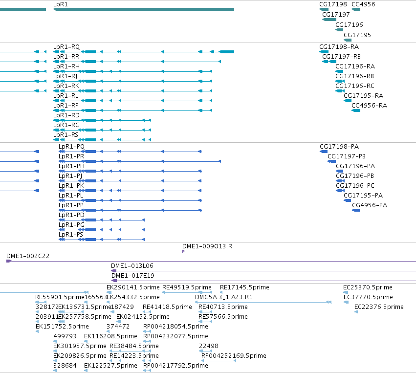This screenshot has width=416, height=373.
Task: Open the RE38484.5prime EST label
Action: (134, 347)
